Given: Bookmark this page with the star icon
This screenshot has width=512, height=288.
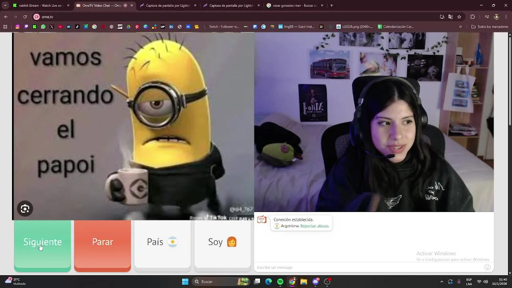Looking at the screenshot, I should (459, 17).
